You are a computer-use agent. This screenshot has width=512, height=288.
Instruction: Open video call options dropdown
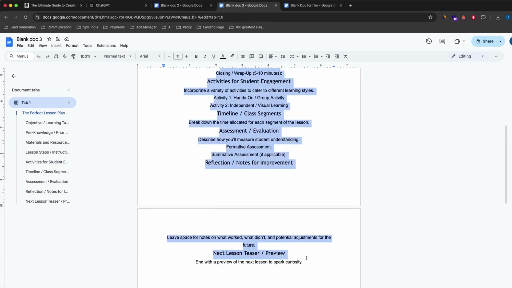pos(464,41)
